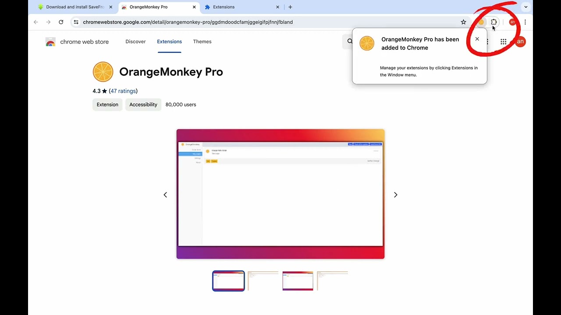This screenshot has width=561, height=315.
Task: Select the first screenshot thumbnail
Action: pyautogui.click(x=228, y=281)
